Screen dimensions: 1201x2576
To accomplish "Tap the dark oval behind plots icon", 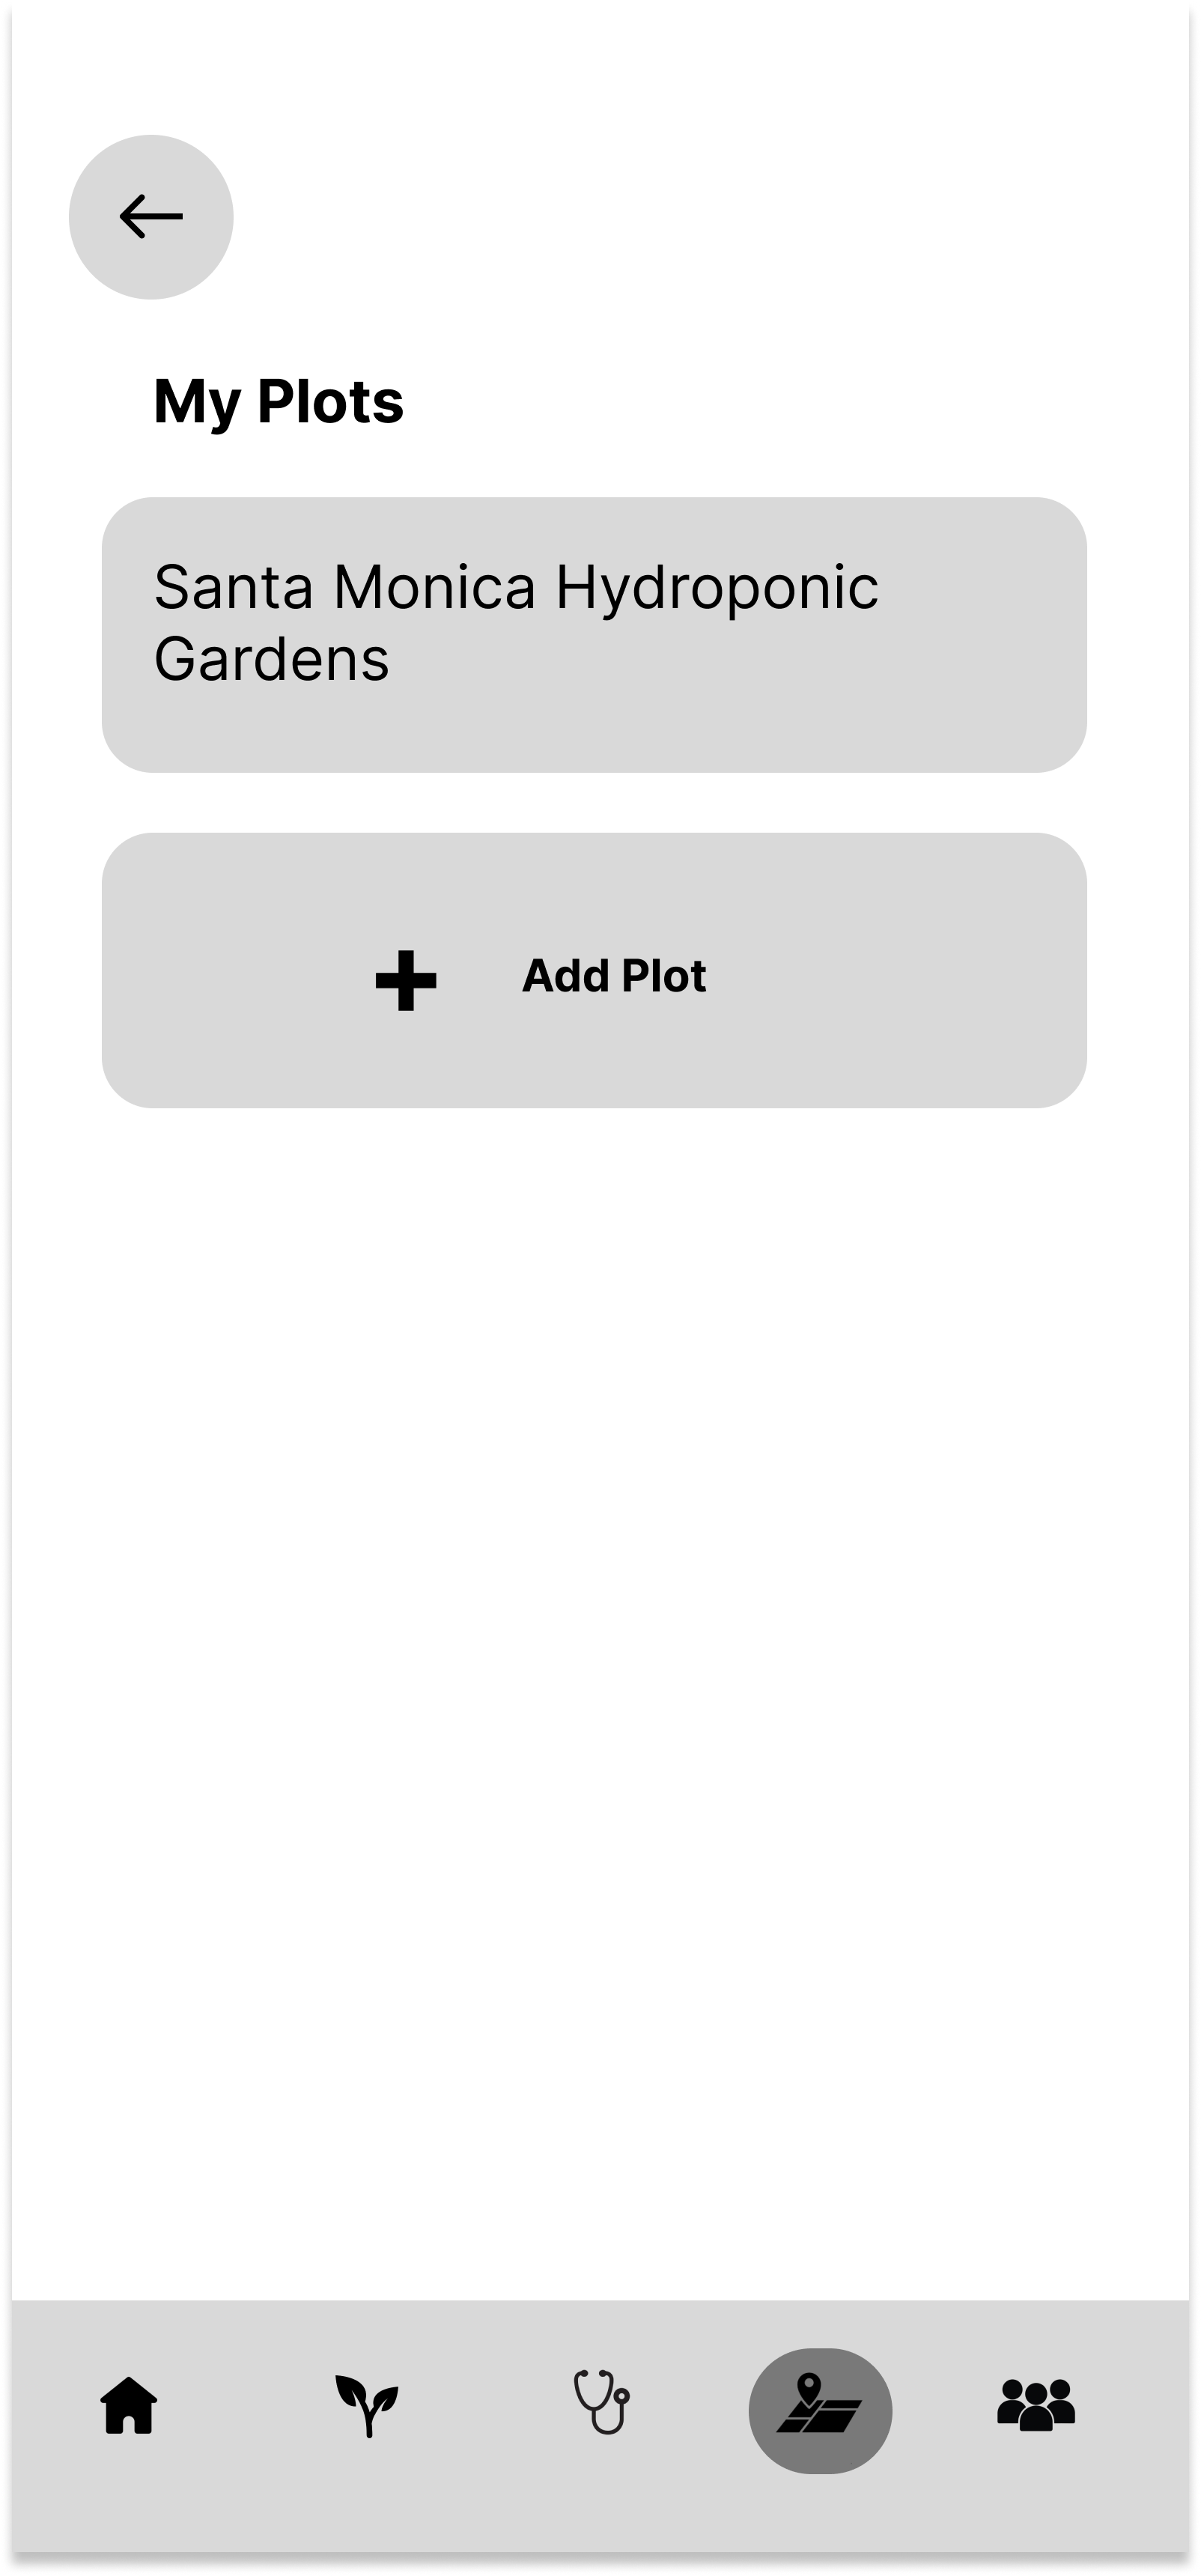I will point(820,2410).
